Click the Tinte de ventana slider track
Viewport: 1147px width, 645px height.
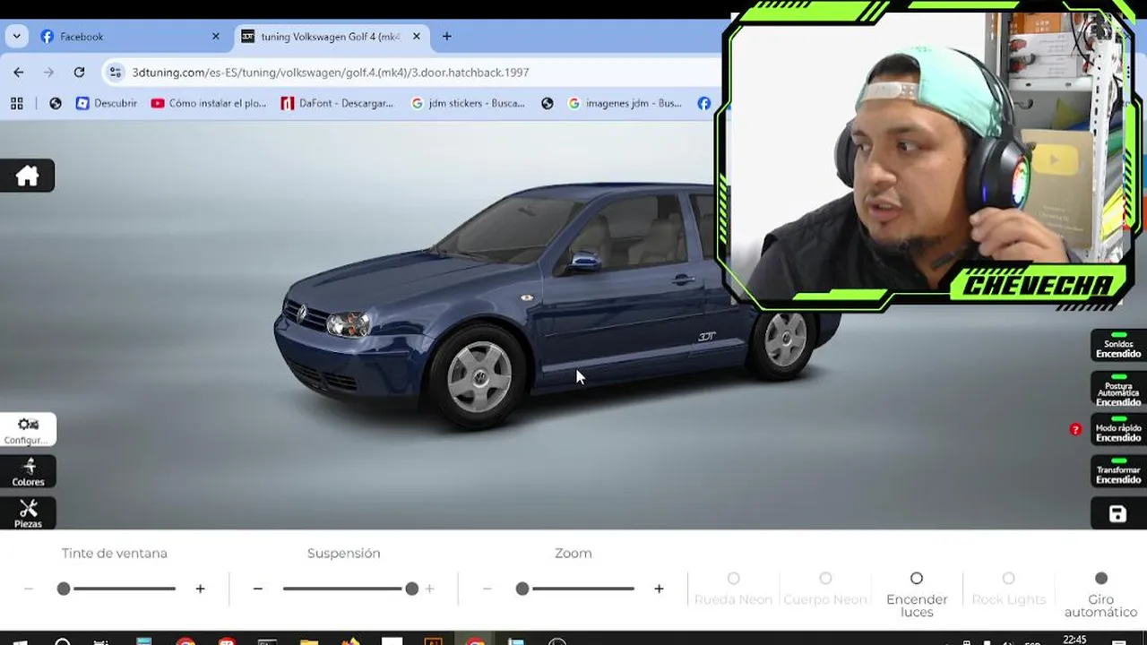116,589
